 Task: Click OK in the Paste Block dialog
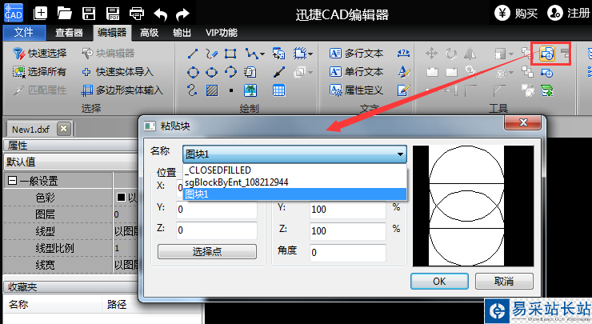point(439,282)
